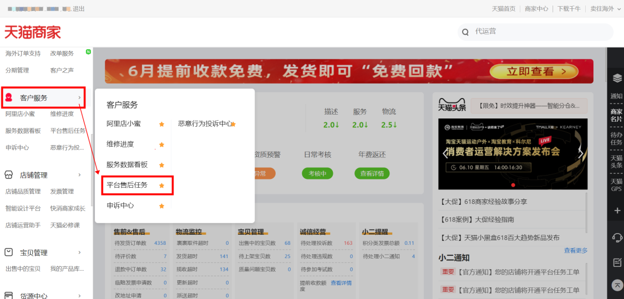Screen dimensions: 624x299
Task: Open 改单服务 in the sidebar
Action: click(62, 54)
